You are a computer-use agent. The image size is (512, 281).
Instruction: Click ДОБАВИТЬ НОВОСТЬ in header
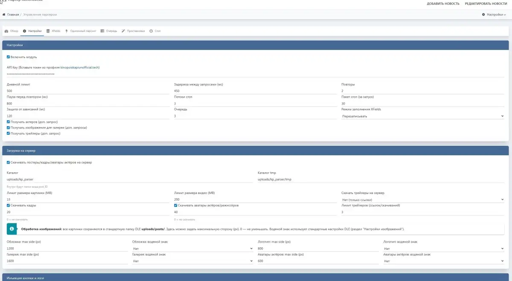tap(443, 3)
